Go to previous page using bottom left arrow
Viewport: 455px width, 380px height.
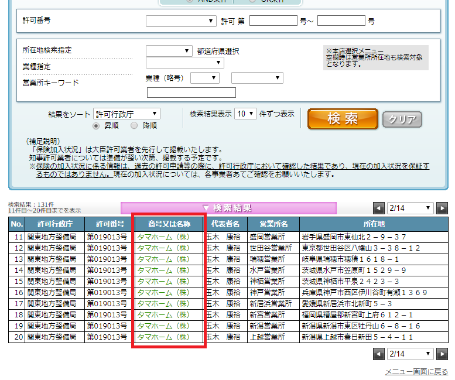(379, 354)
